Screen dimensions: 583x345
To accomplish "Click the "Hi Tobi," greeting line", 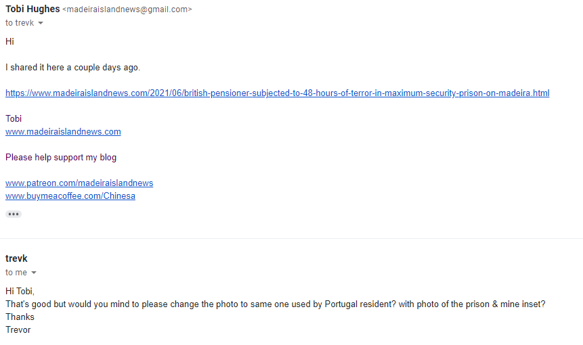I will click(20, 291).
